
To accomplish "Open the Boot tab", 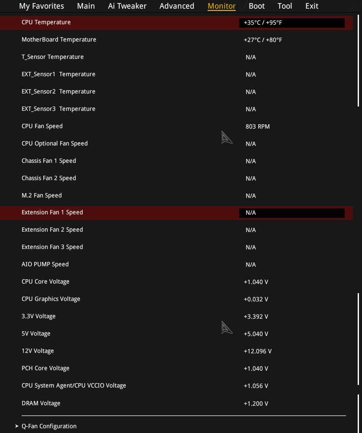I will [256, 6].
